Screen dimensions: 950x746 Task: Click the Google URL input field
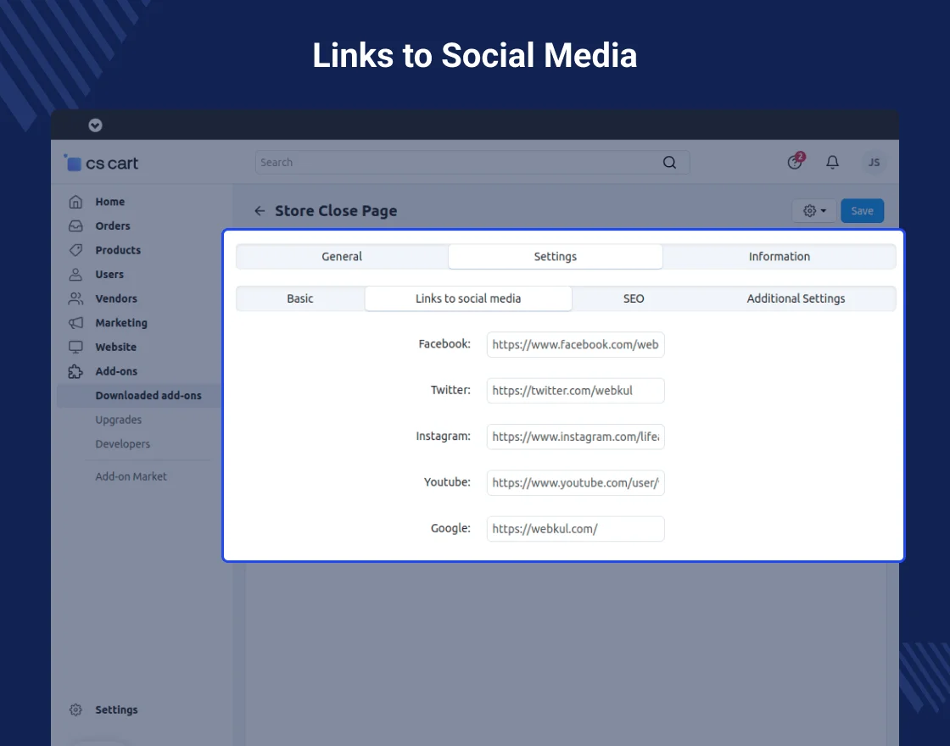575,529
